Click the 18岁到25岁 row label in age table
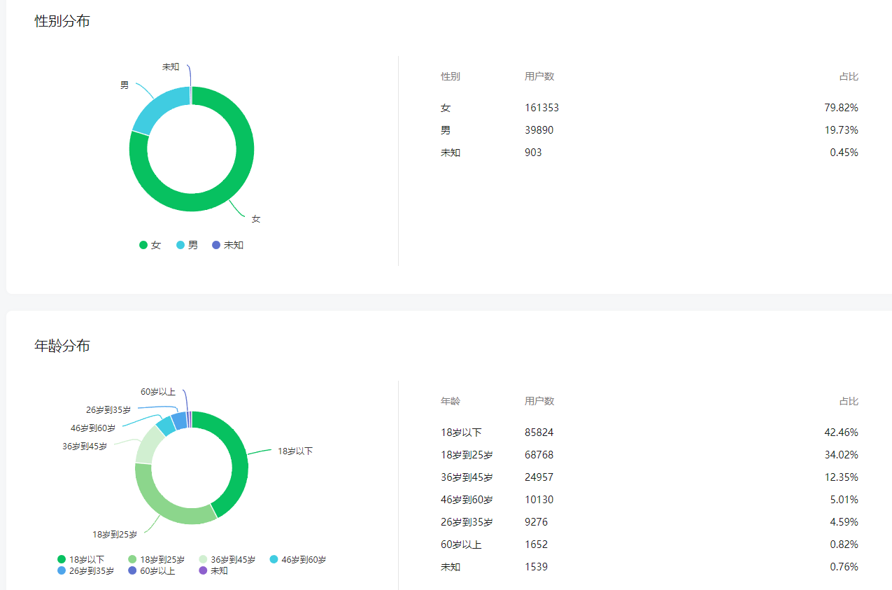Image resolution: width=892 pixels, height=590 pixels. [467, 455]
